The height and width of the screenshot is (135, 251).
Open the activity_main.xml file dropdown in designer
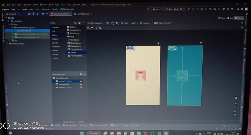coord(96,23)
